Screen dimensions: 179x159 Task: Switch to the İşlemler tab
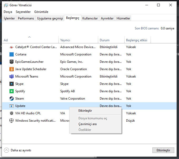(9, 18)
